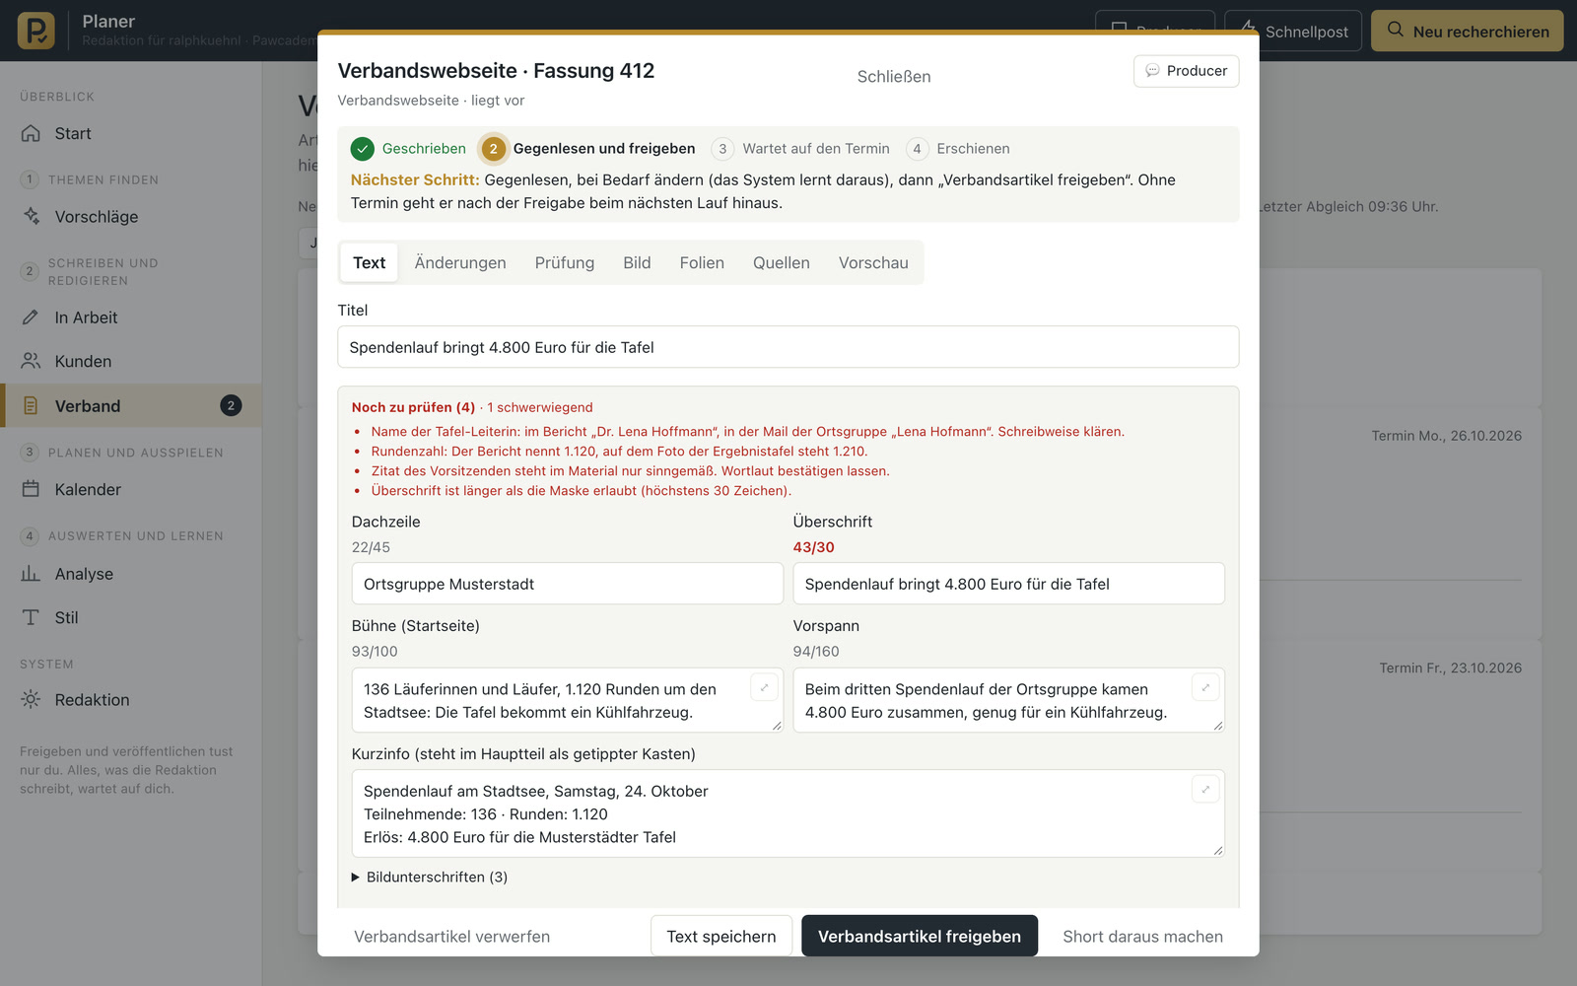Screen dimensions: 1577x986
Task: Click the Name der Tafel-Leiterin warning
Action: [747, 431]
